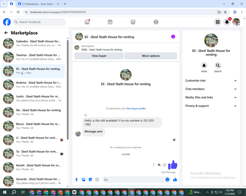
Task: Open conversation information purple icon
Action: click(173, 37)
